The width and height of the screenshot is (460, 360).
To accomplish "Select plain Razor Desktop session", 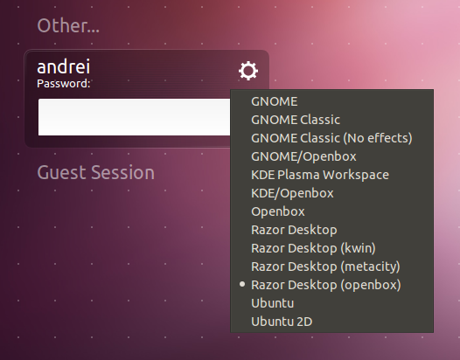I will click(332, 230).
